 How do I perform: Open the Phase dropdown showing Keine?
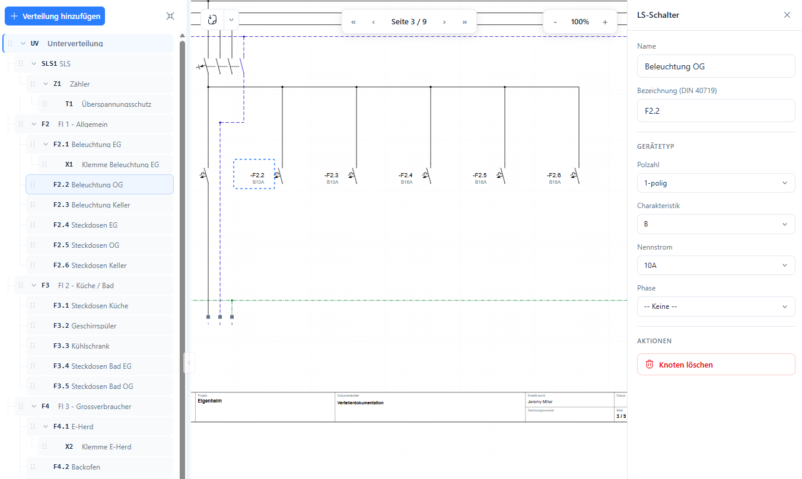pos(716,306)
